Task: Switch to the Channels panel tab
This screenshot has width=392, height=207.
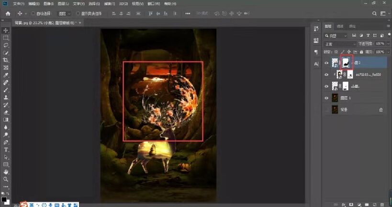Action: point(340,26)
